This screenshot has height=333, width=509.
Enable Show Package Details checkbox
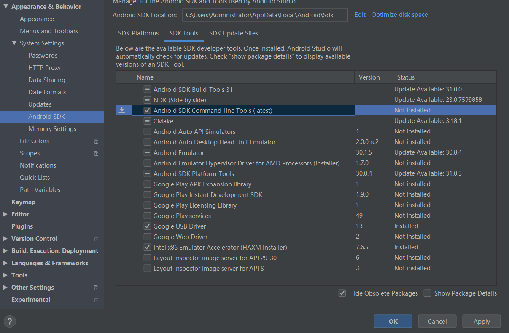pyautogui.click(x=427, y=293)
